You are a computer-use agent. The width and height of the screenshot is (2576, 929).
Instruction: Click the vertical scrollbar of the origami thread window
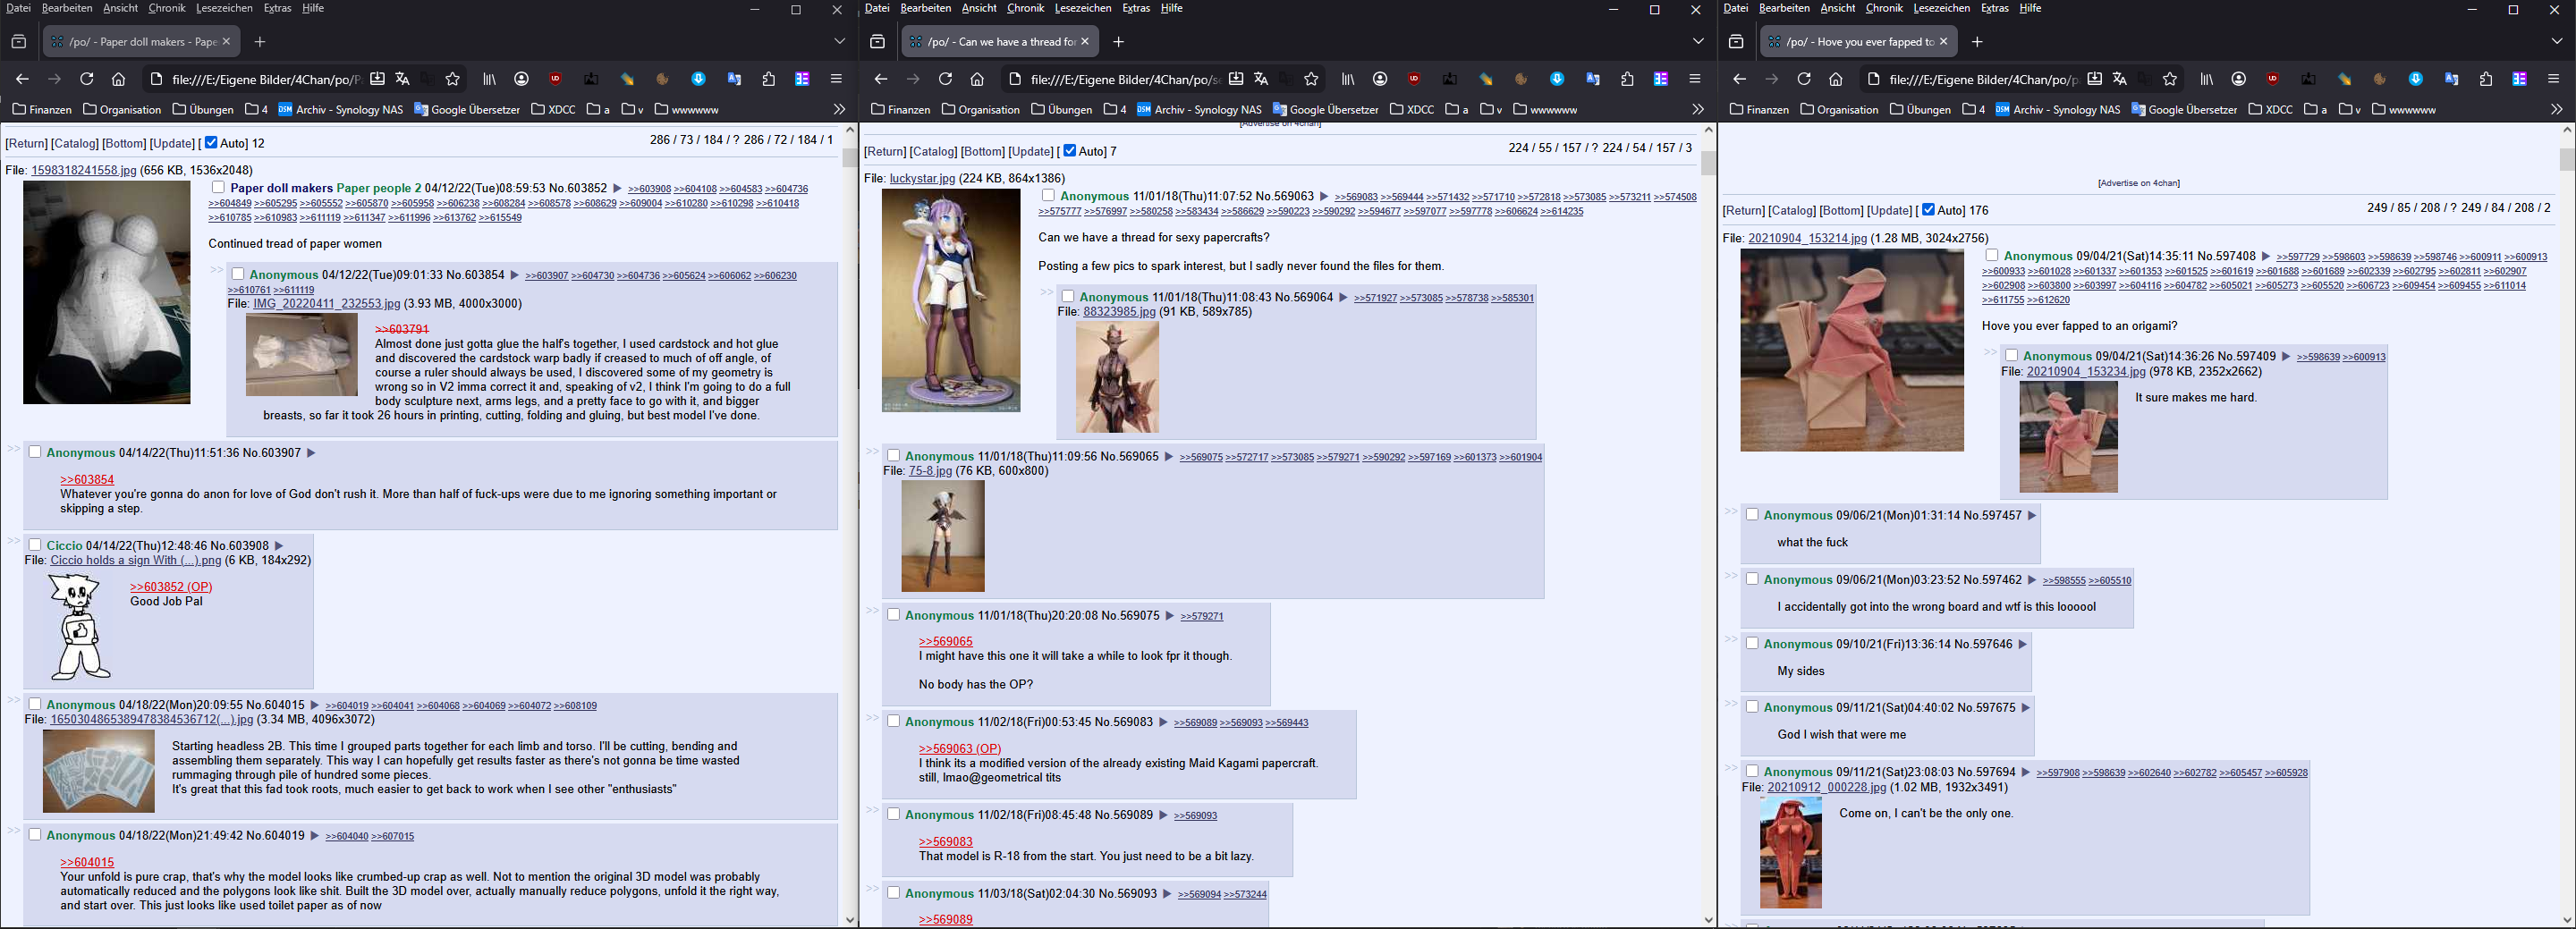(x=2567, y=525)
